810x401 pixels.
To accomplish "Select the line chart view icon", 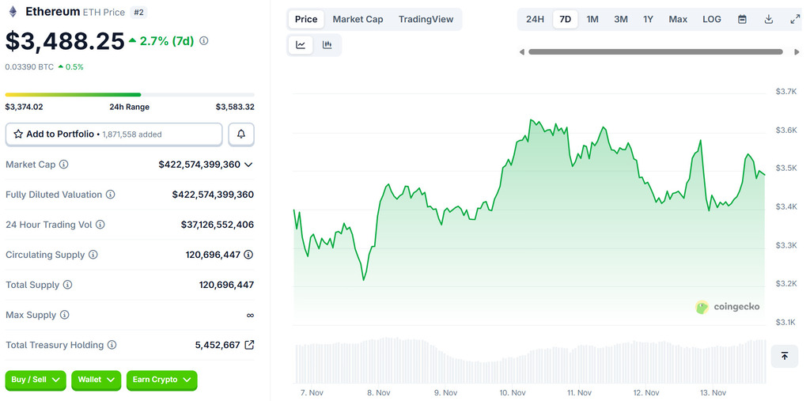I will (301, 45).
